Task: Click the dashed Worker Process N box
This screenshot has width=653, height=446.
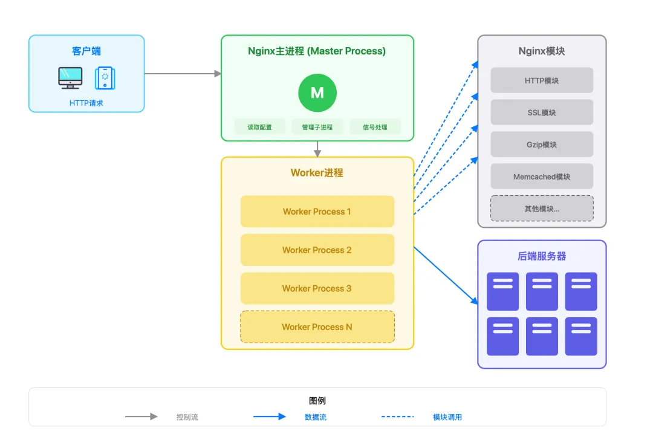Action: pos(317,327)
